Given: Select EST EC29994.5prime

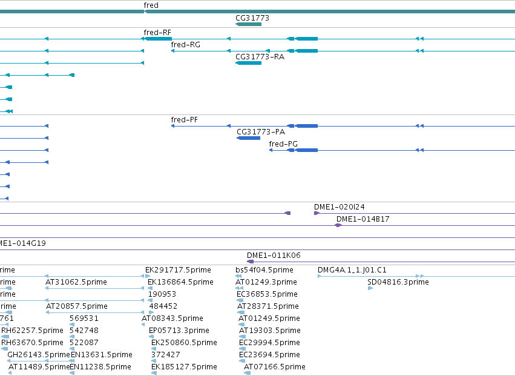Looking at the screenshot, I should tap(270, 343).
